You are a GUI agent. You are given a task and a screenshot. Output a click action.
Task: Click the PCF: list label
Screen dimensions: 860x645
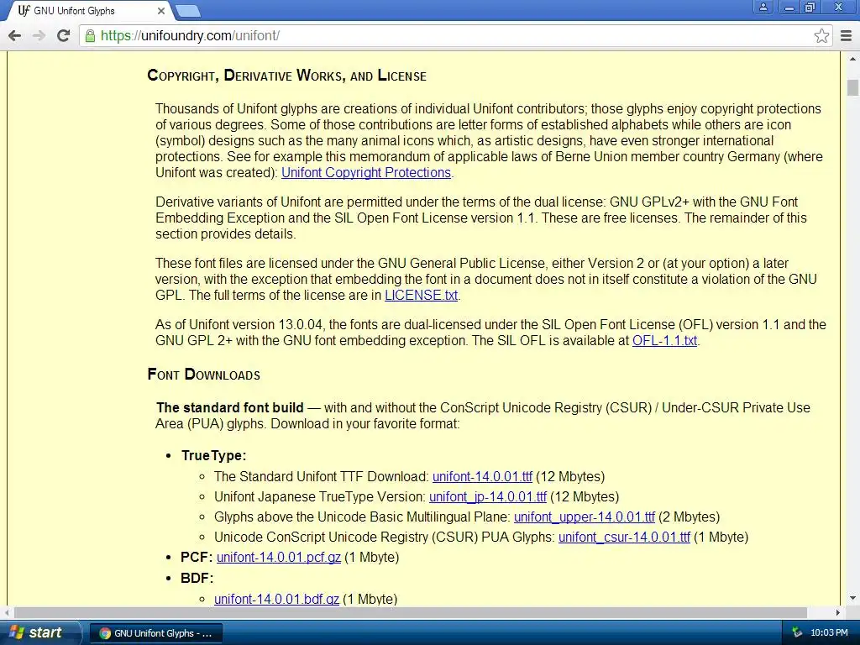[x=197, y=558]
